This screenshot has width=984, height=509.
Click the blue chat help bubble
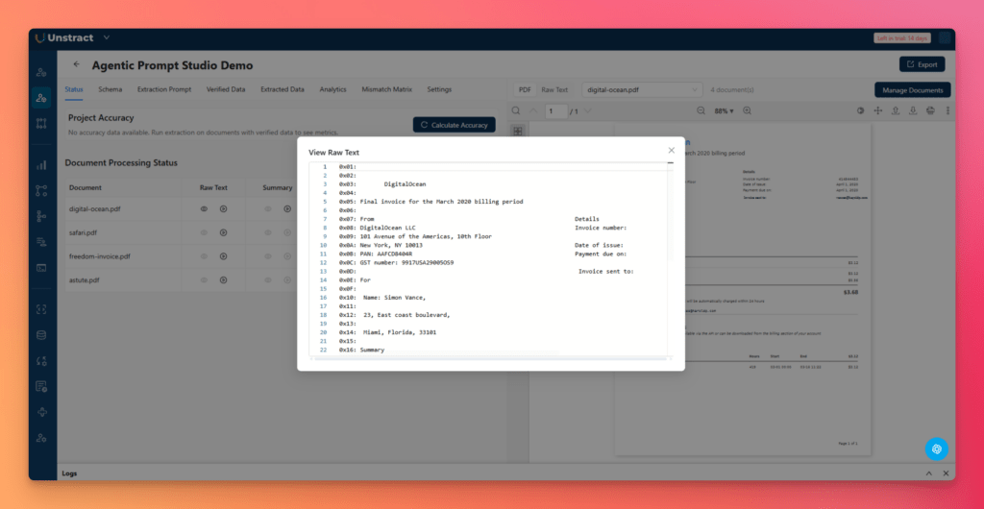coord(936,448)
